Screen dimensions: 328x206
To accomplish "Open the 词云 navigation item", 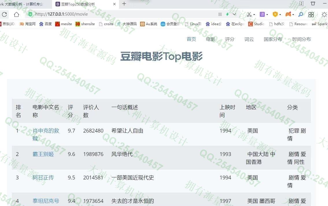I will (x=249, y=39).
